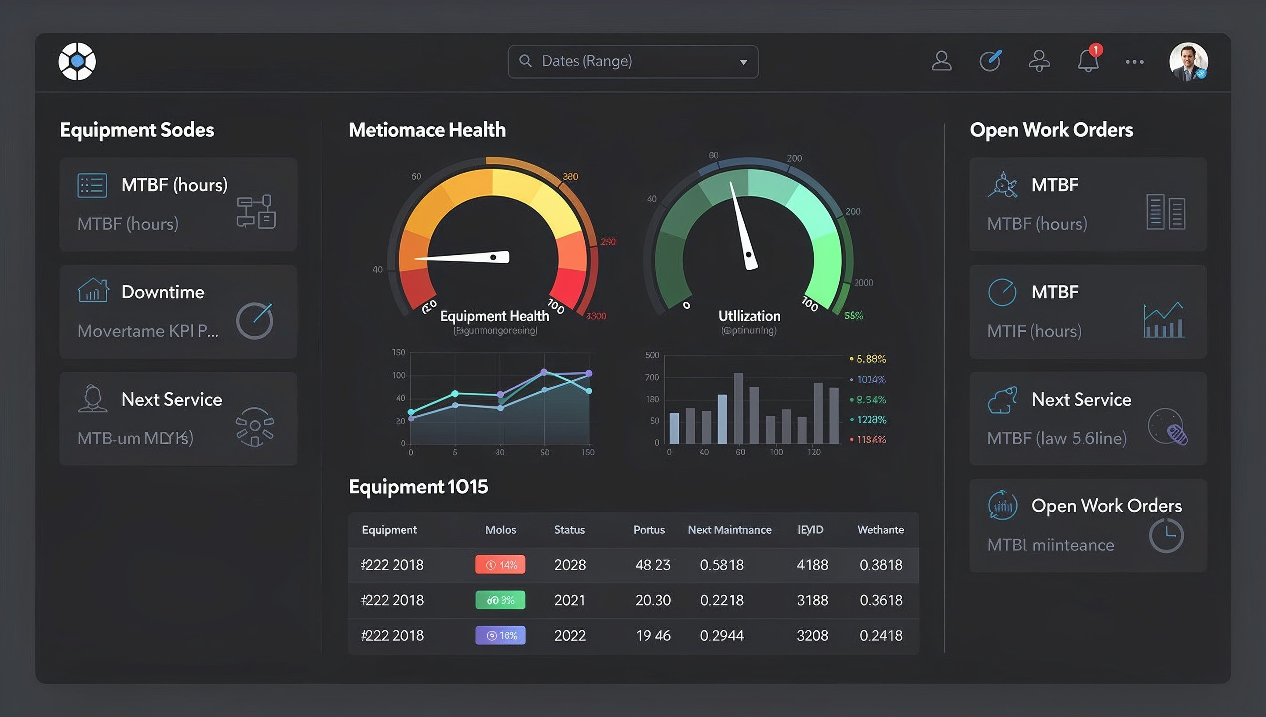1266x717 pixels.
Task: Toggle the green 9% status badge in the table
Action: tap(500, 600)
